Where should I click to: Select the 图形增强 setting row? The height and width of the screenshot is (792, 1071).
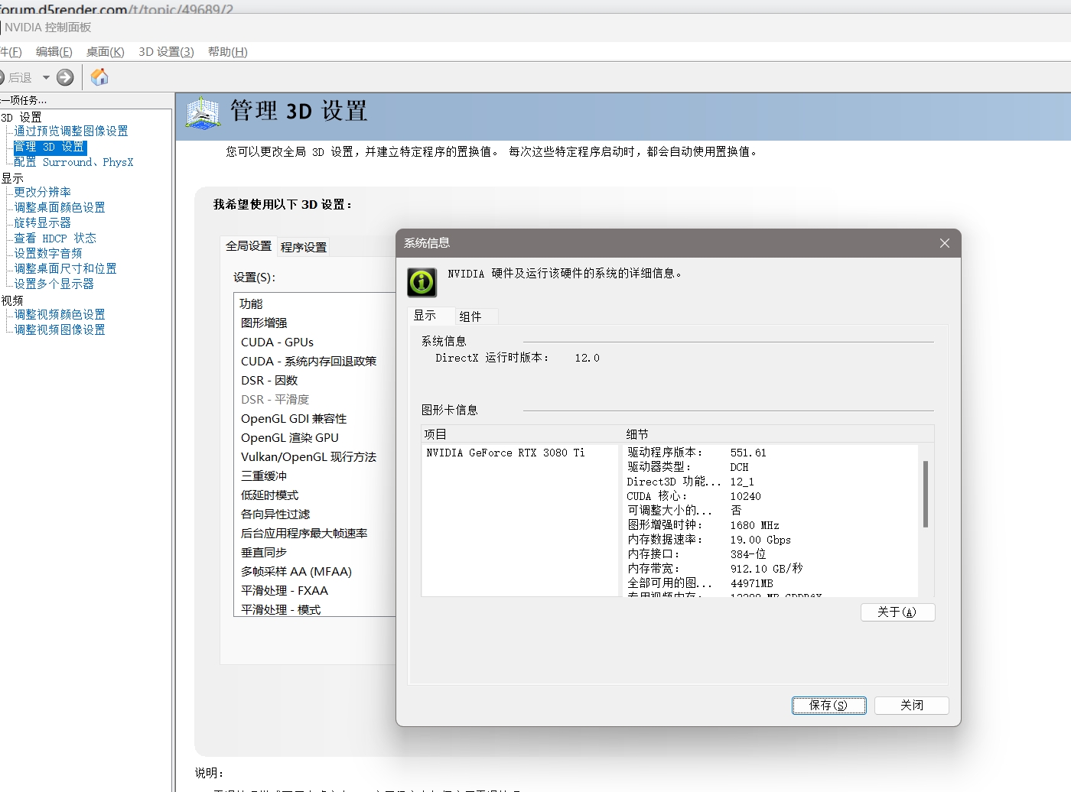pyautogui.click(x=315, y=323)
